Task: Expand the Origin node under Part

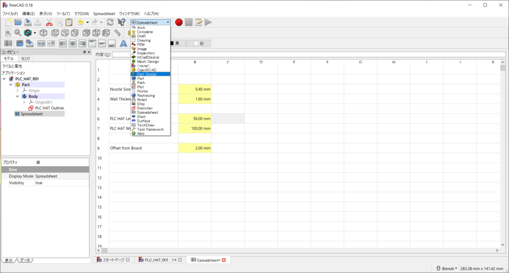Action: 17,91
